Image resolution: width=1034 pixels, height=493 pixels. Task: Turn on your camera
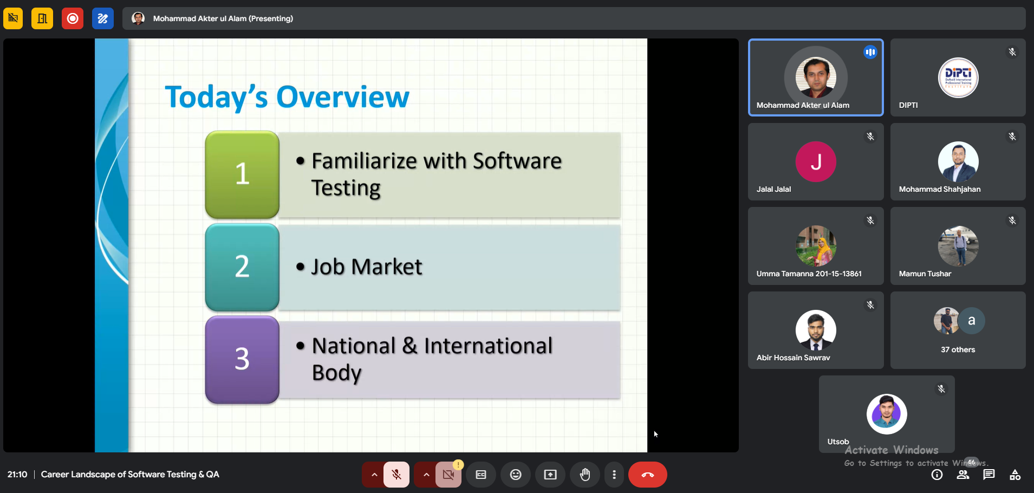[x=448, y=475]
